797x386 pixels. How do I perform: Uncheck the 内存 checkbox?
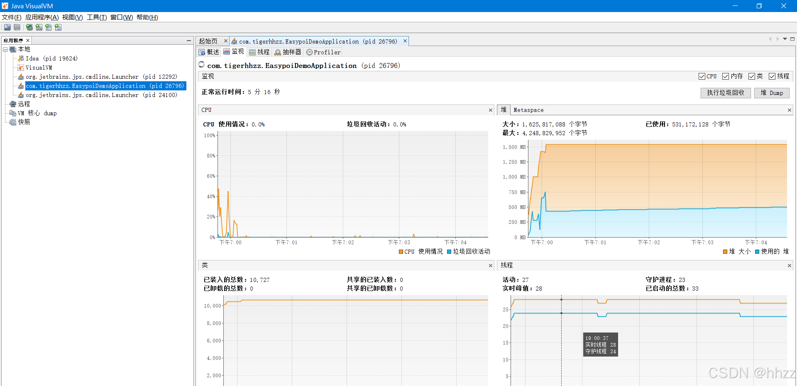(x=726, y=76)
